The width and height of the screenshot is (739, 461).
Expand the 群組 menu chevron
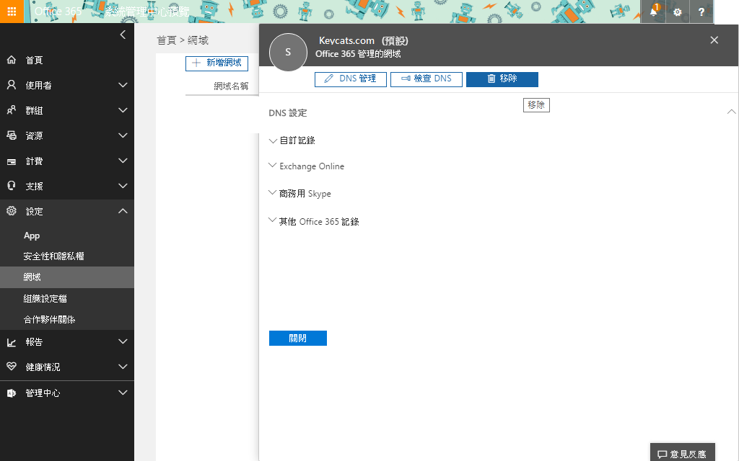123,110
